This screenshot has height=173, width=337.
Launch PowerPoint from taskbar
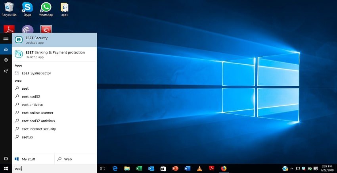point(175,169)
